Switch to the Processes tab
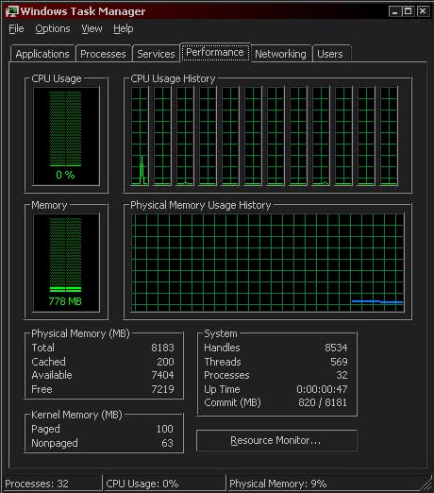434x493 pixels. click(103, 54)
